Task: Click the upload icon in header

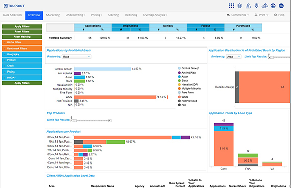Action: (248, 6)
